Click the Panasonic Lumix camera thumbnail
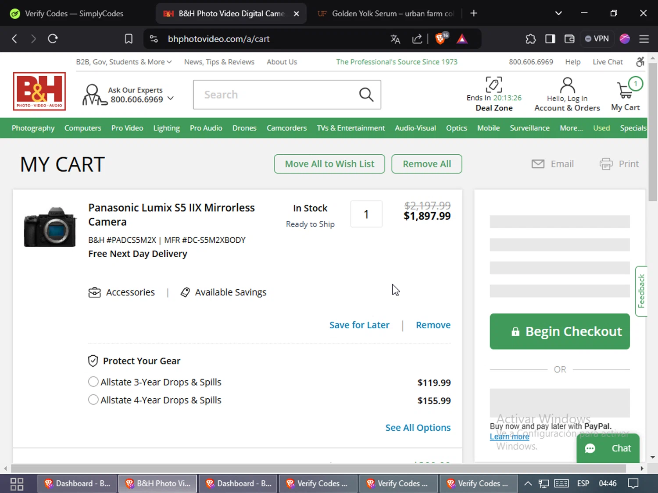The height and width of the screenshot is (493, 658). click(x=50, y=227)
